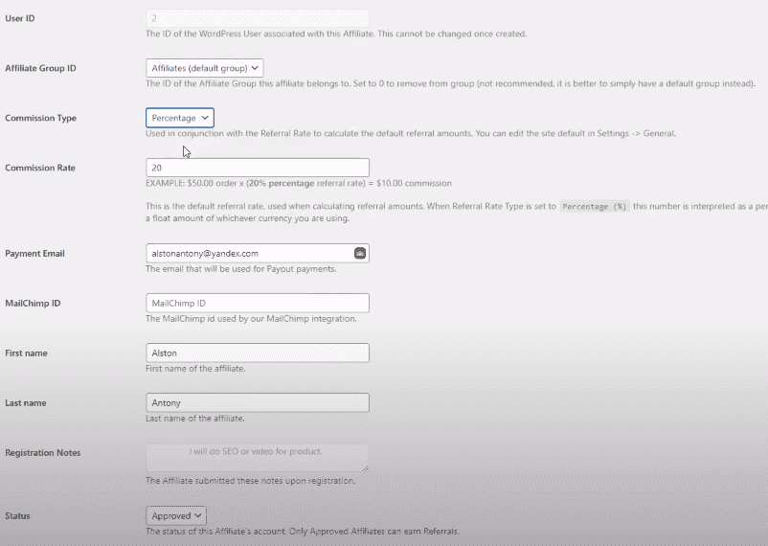Click the disabled User ID field

(257, 18)
